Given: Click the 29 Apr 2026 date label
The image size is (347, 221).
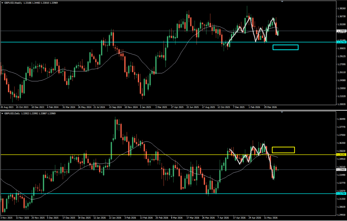Looking at the screenshot, I should [x=255, y=218].
